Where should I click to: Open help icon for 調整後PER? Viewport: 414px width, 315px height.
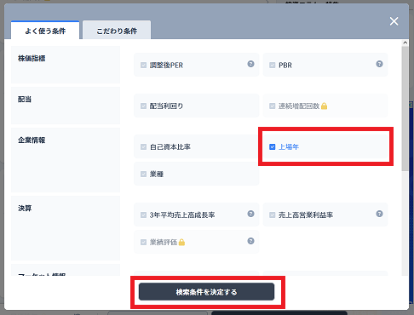click(x=250, y=64)
